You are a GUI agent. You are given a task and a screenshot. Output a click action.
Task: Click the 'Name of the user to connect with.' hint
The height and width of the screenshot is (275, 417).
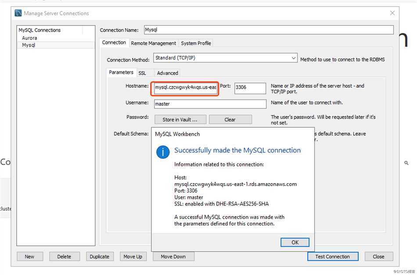tap(307, 102)
